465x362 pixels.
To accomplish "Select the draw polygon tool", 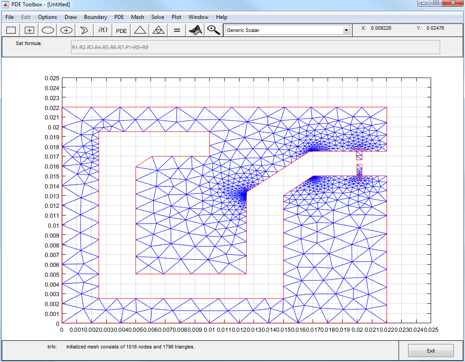I will (x=85, y=30).
